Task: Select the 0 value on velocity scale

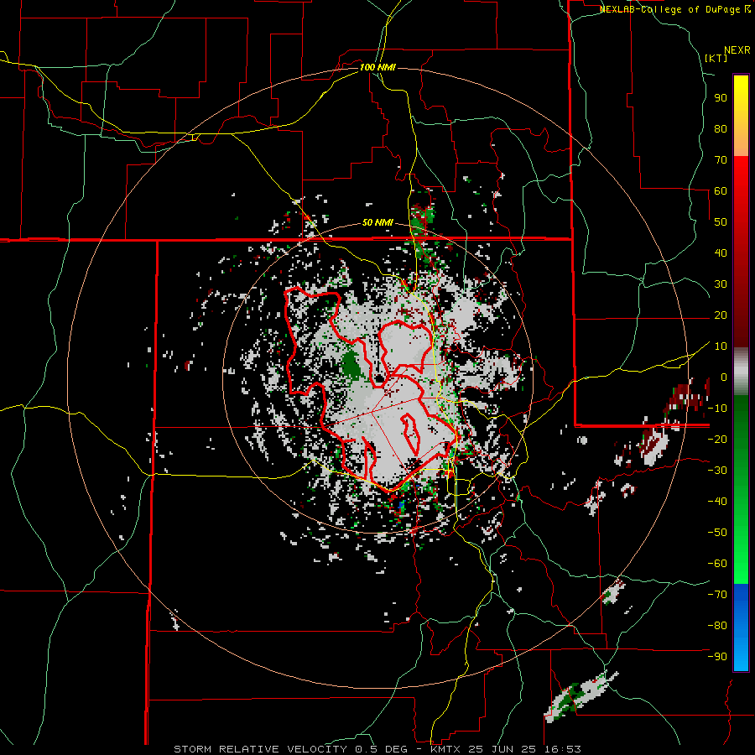Action: (x=724, y=377)
